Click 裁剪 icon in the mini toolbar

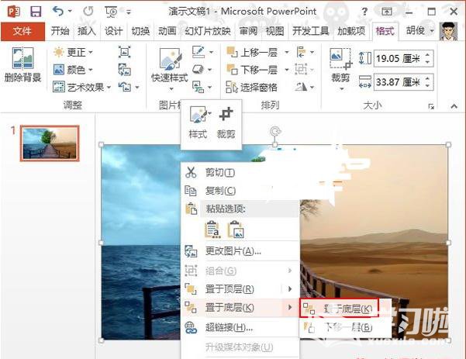(x=226, y=122)
